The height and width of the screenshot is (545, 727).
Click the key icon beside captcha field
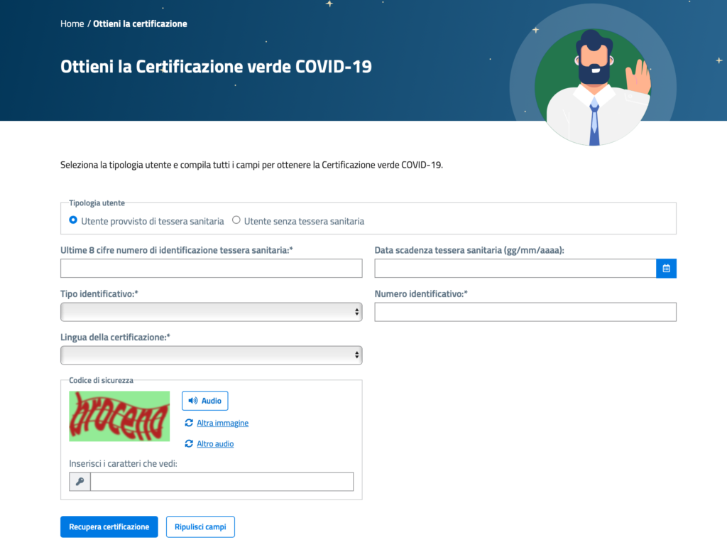(x=80, y=482)
